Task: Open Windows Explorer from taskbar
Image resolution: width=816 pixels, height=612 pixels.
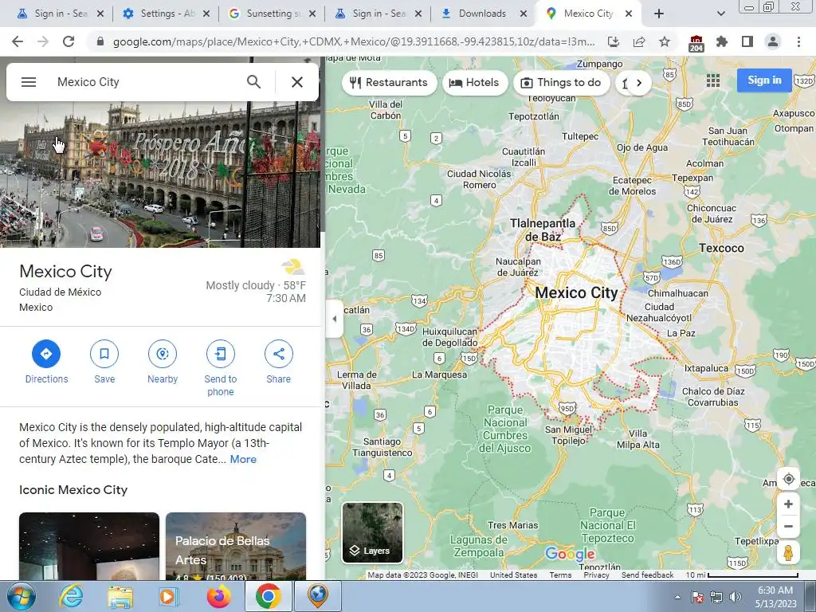Action: [x=120, y=596]
